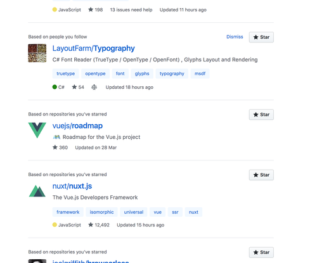
Task: Select the truetype topic tag
Action: click(65, 74)
